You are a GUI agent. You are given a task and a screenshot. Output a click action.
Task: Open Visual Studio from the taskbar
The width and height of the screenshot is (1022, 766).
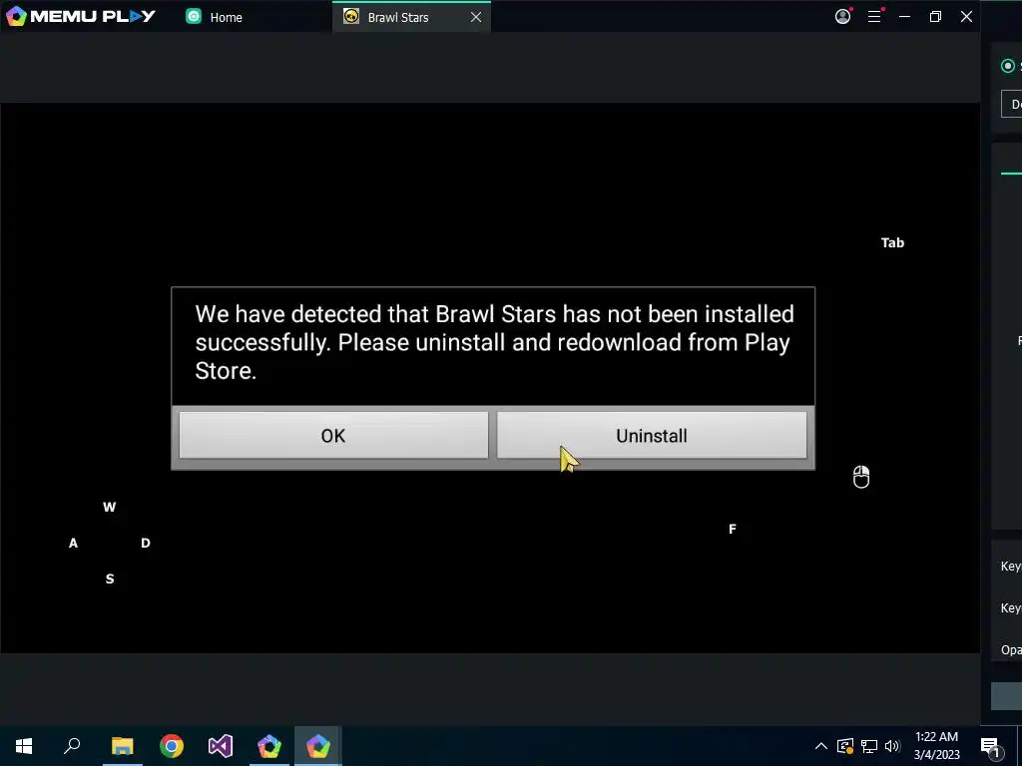tap(221, 746)
